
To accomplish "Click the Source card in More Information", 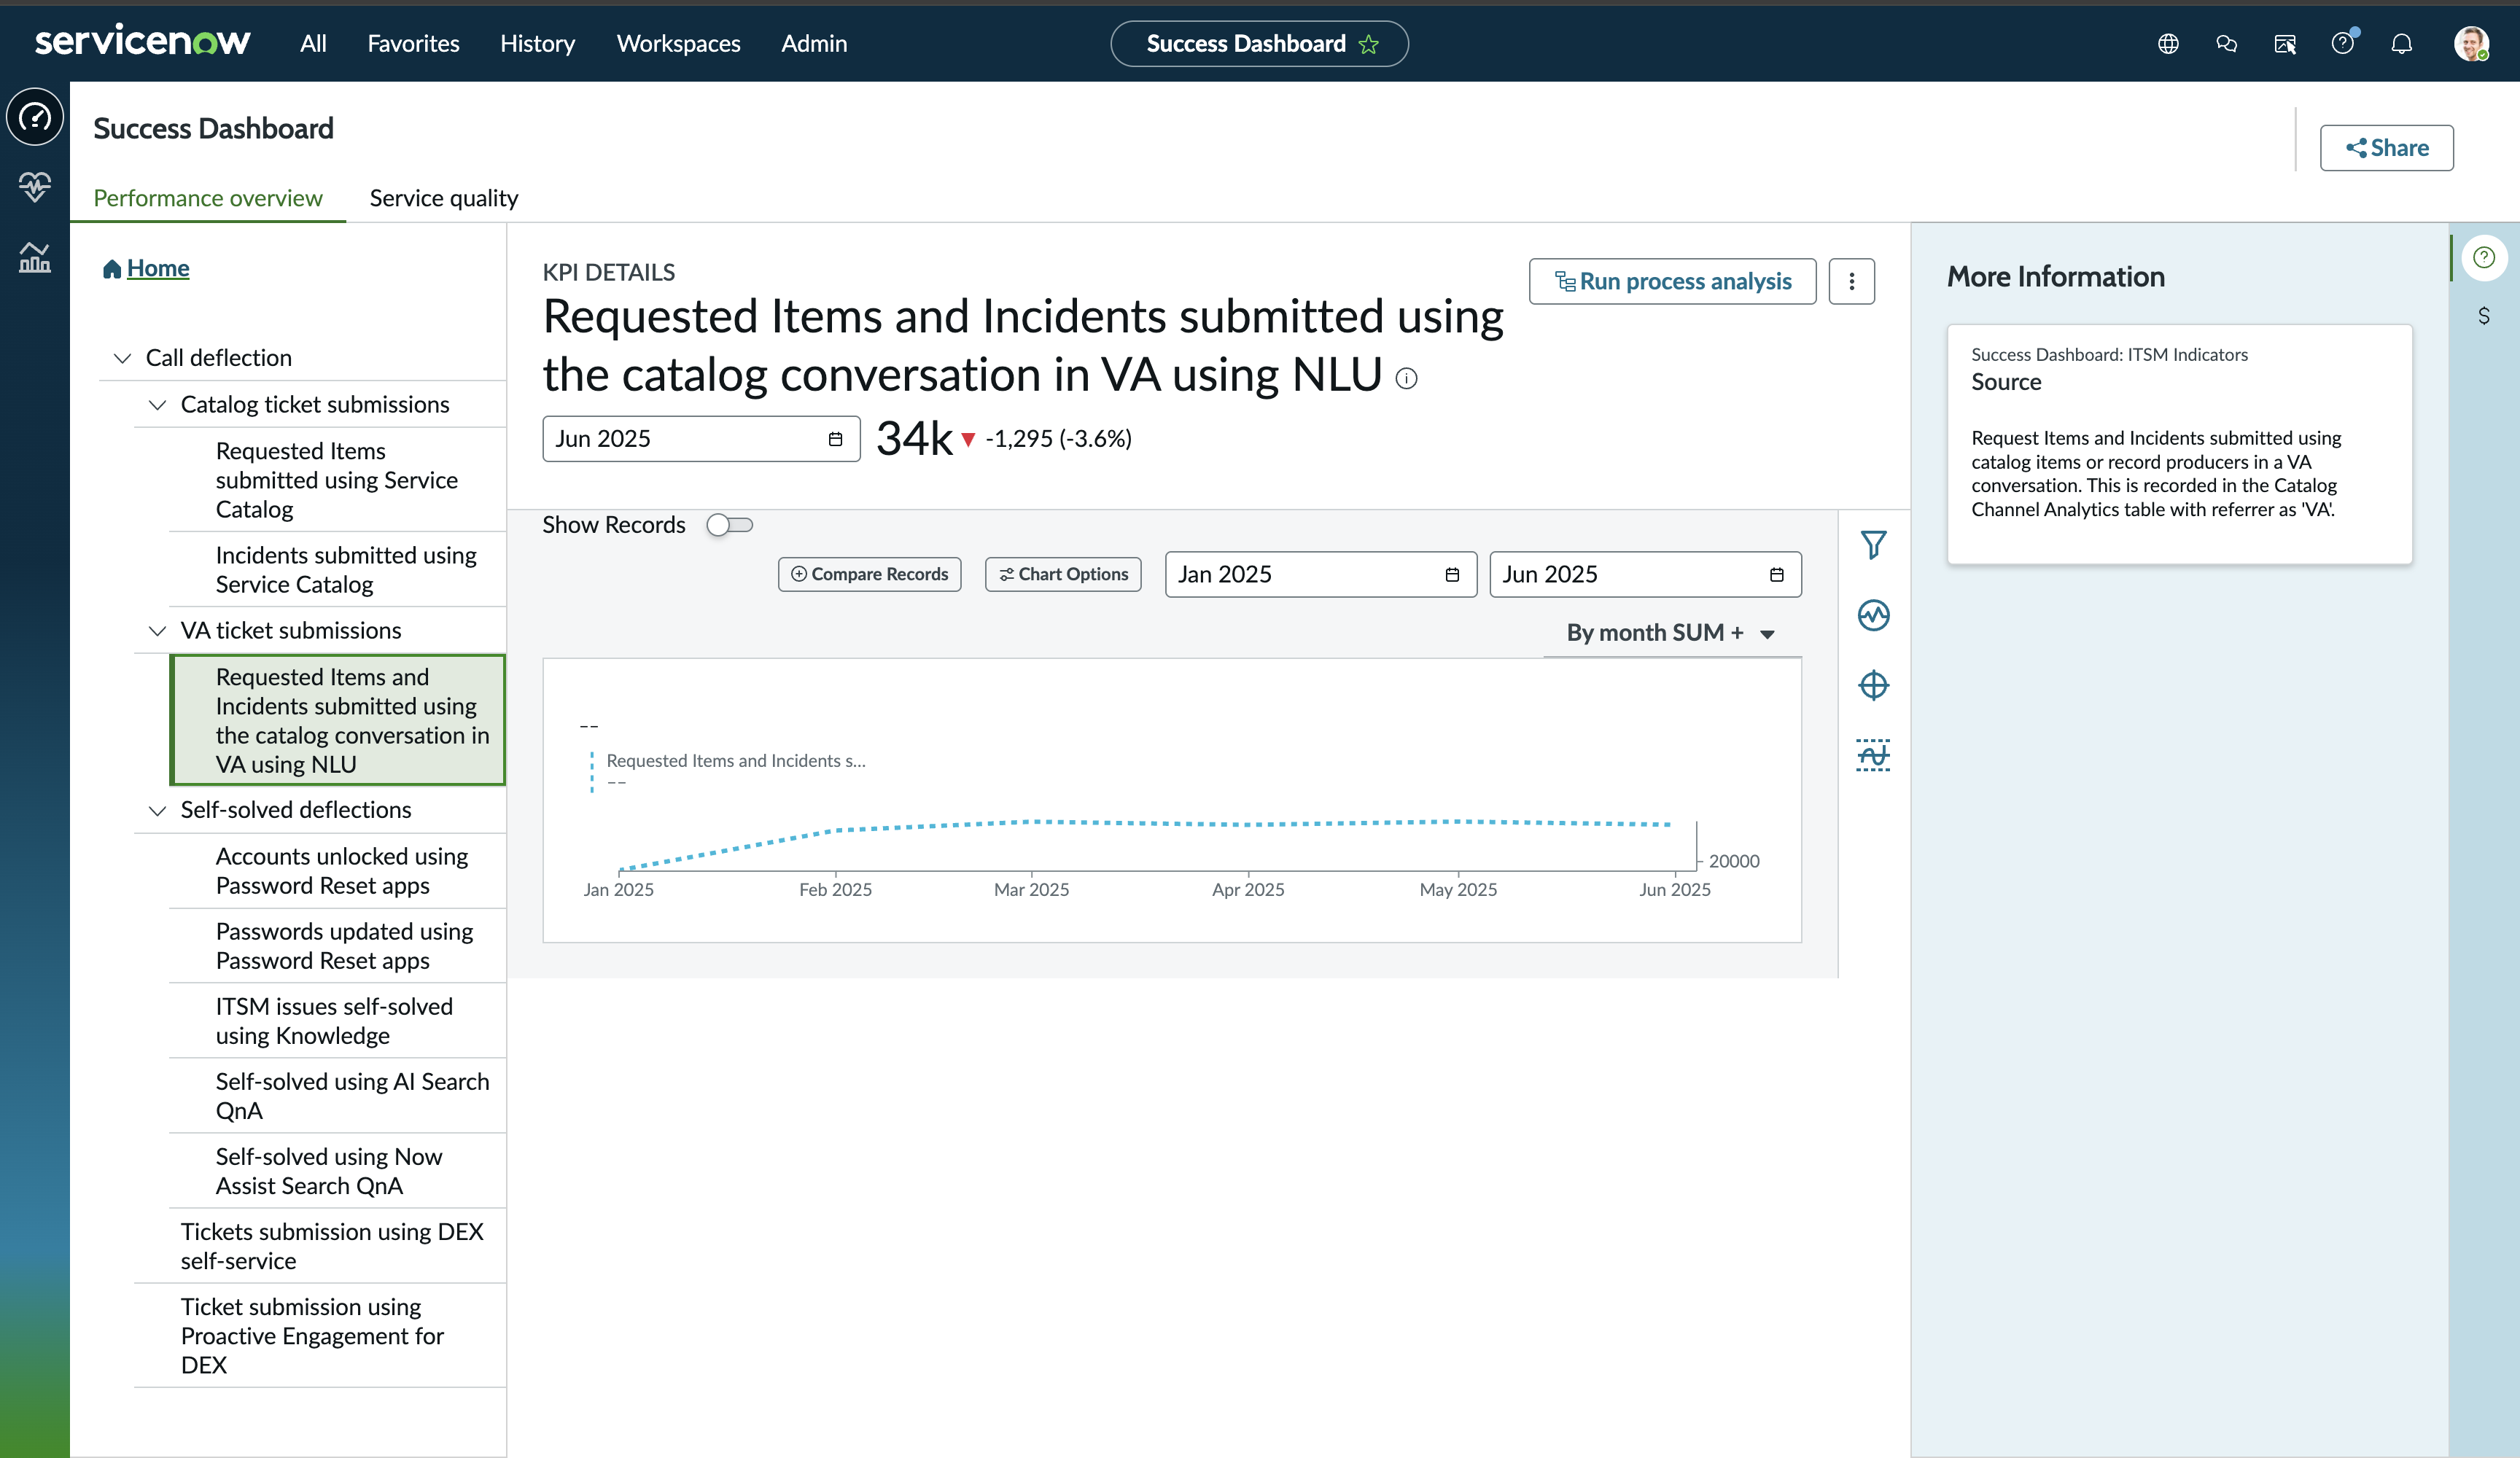I will (x=2179, y=444).
